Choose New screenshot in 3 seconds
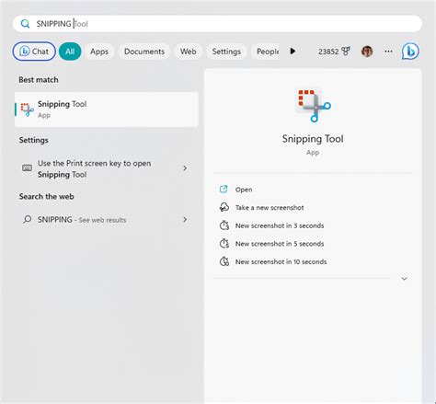This screenshot has height=404, width=436. tap(280, 225)
